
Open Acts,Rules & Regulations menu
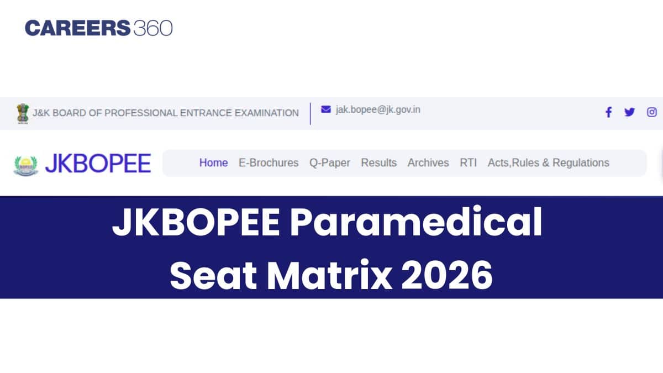point(548,163)
